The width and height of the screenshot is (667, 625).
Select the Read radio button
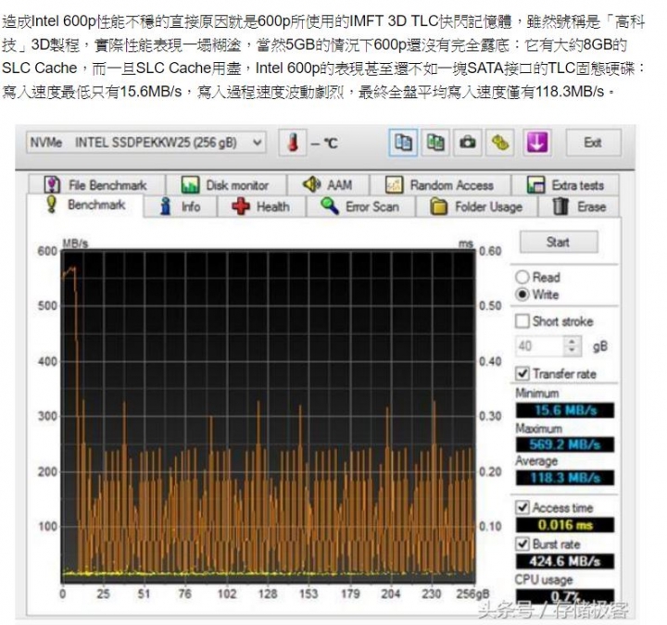(522, 277)
